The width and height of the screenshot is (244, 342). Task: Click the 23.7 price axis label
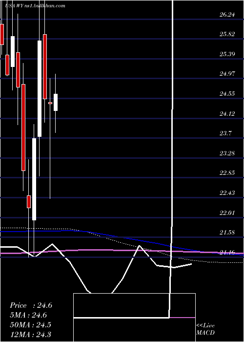coord(225,133)
